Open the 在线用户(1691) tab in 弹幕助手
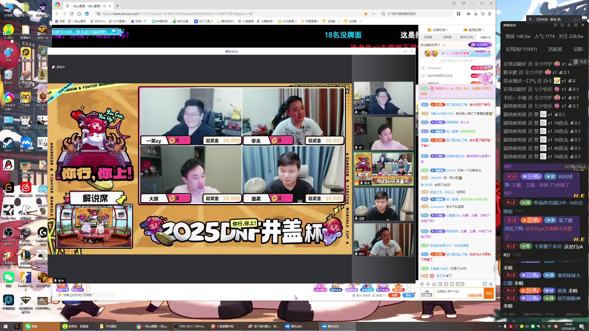The width and height of the screenshot is (589, 331). tap(521, 49)
